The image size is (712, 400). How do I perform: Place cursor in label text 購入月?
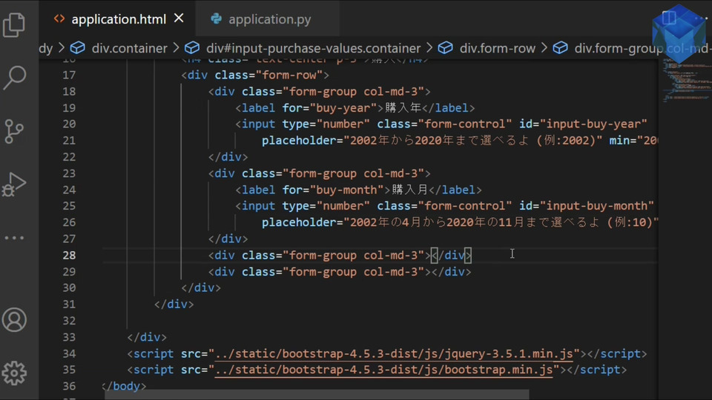(x=410, y=190)
